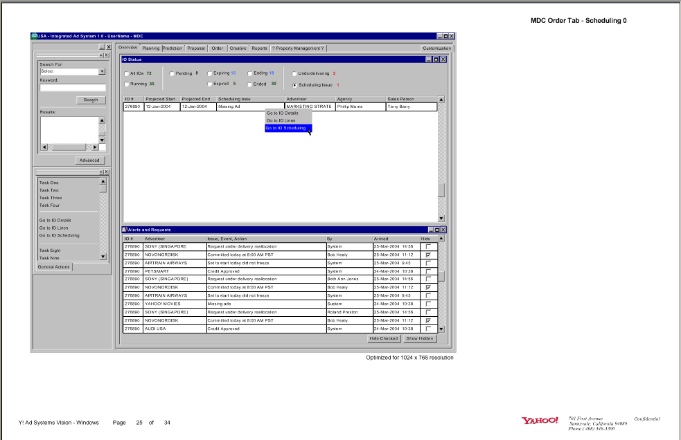The image size is (681, 440).
Task: Click the up scroll arrow on the Alerts list
Action: point(441,239)
